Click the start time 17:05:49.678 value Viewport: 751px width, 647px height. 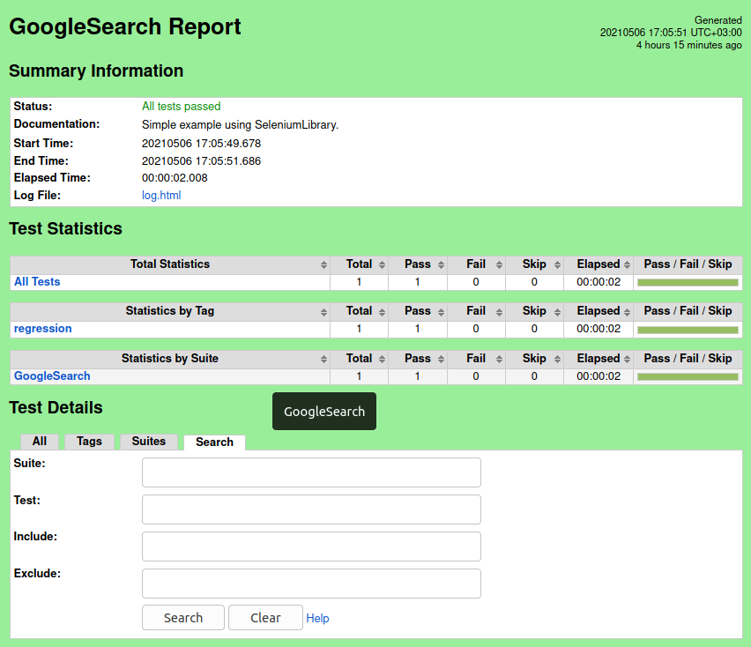201,144
